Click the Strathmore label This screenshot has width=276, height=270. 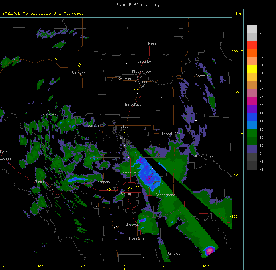click(x=165, y=195)
